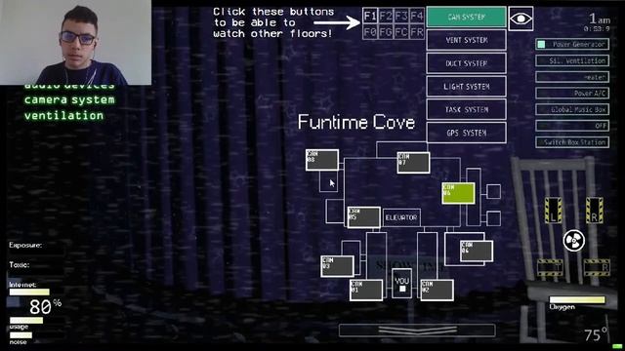Click the Oxygen level bar
Screen dimensions: 625x351
(x=577, y=299)
